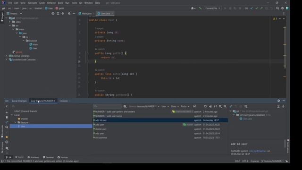302x170 pixels.
Task: Open Branch filter feature/NUMBER-1 dropdown
Action: click(x=144, y=106)
